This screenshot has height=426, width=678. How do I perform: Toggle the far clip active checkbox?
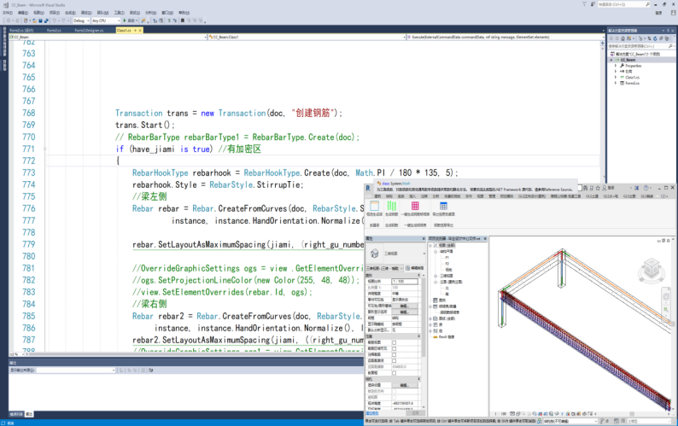coord(394,361)
